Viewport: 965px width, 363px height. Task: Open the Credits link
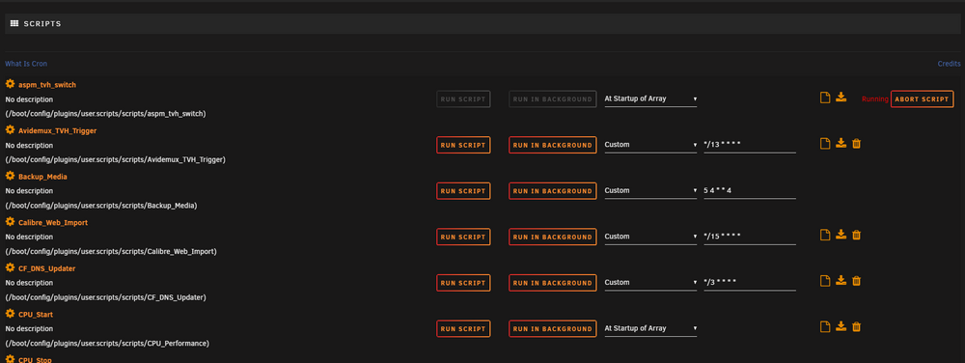[949, 64]
